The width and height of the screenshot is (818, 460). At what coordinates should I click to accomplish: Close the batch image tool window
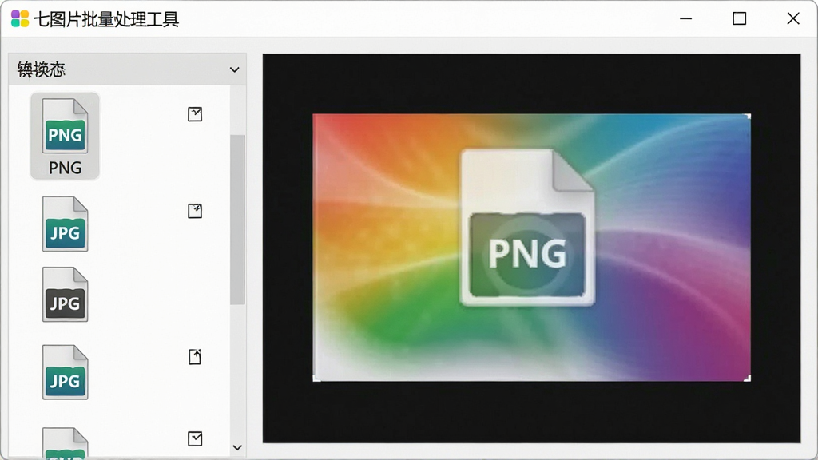tap(793, 19)
